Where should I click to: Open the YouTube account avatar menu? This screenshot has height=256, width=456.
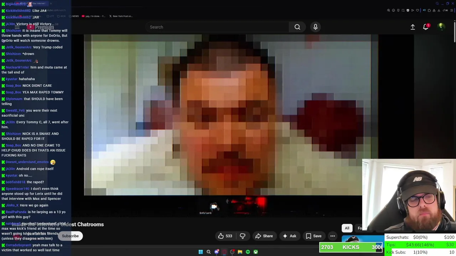[x=441, y=27]
